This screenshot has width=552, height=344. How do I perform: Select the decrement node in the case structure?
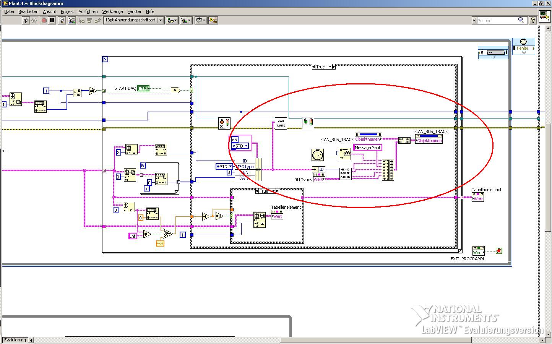206,217
